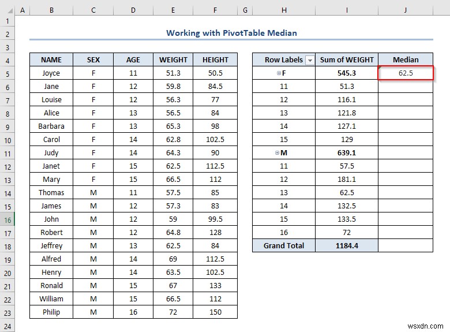Select column I header
This screenshot has width=450, height=332.
point(347,10)
